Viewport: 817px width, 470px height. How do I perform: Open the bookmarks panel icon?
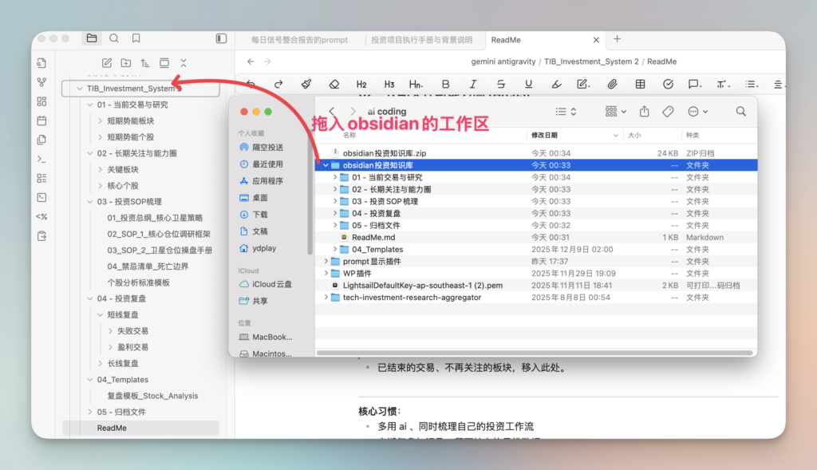(136, 38)
